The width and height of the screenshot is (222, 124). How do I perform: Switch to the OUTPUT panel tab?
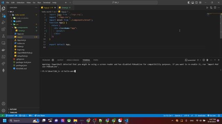tap(60, 60)
